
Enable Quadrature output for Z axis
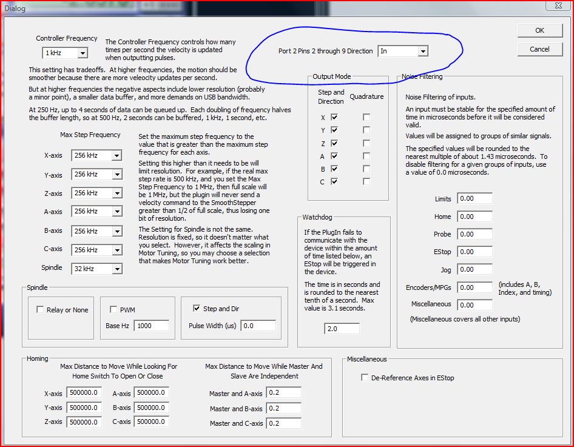[367, 144]
